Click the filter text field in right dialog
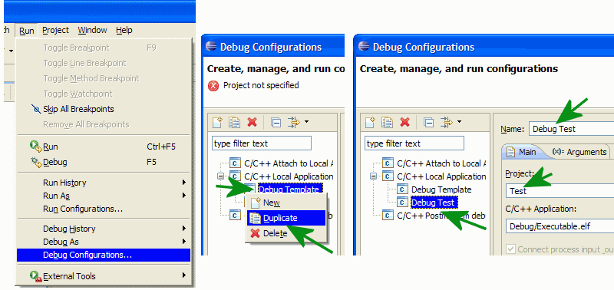The image size is (614, 290). tap(414, 143)
